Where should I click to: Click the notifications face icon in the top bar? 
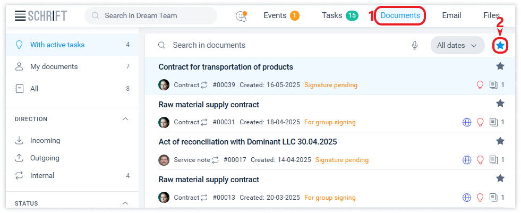coord(241,16)
